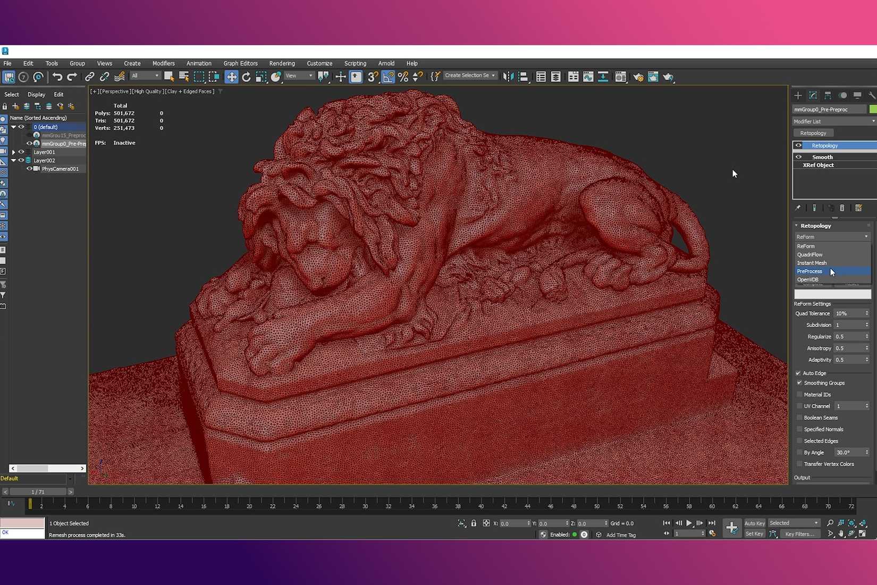877x585 pixels.
Task: Open the Create Selection Set dropdown
Action: [470, 76]
